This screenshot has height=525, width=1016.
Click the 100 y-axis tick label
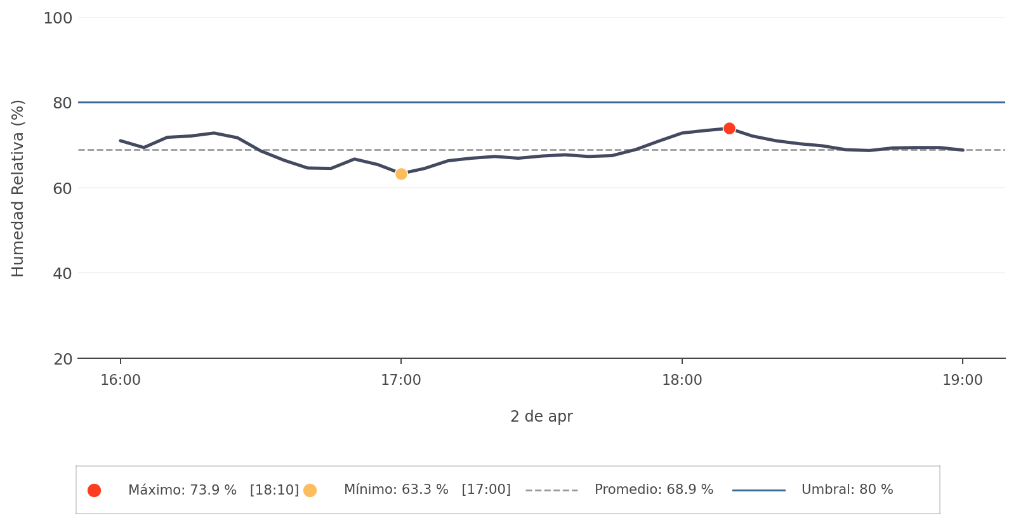(58, 18)
